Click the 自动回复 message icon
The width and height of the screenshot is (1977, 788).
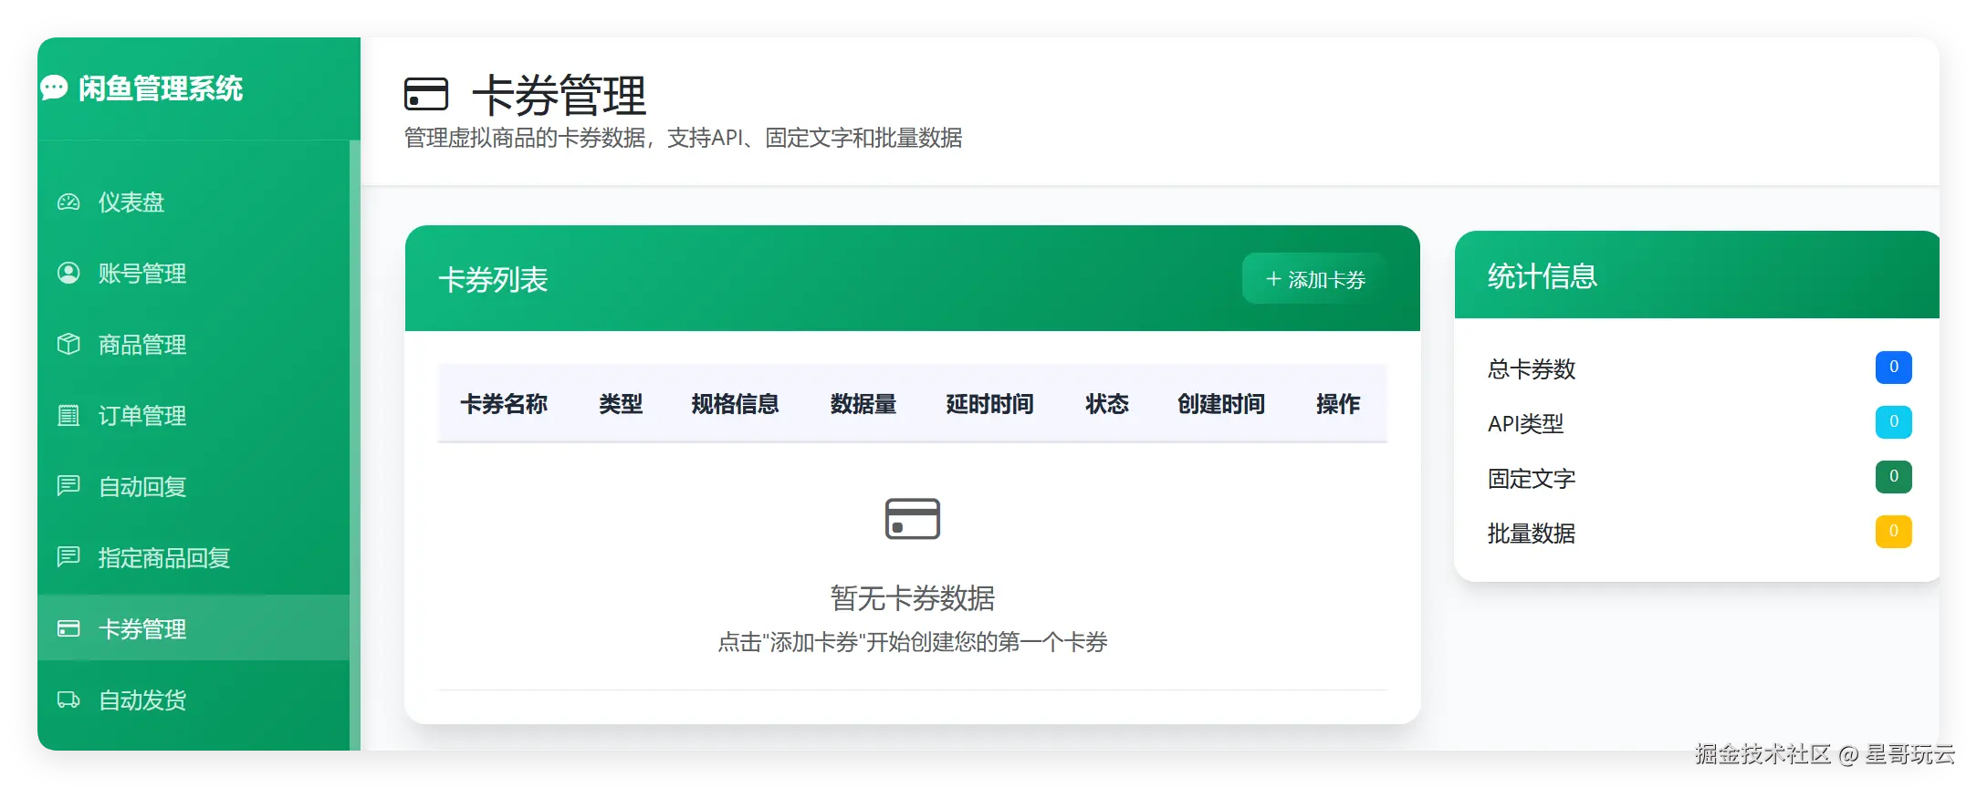point(68,486)
